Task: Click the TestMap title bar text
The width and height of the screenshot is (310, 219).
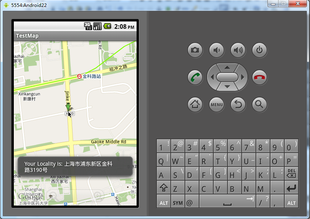Action: 27,36
